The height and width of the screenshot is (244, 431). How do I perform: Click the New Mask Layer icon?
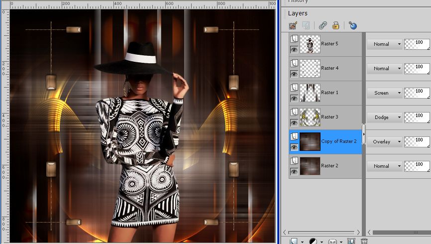tap(332, 241)
